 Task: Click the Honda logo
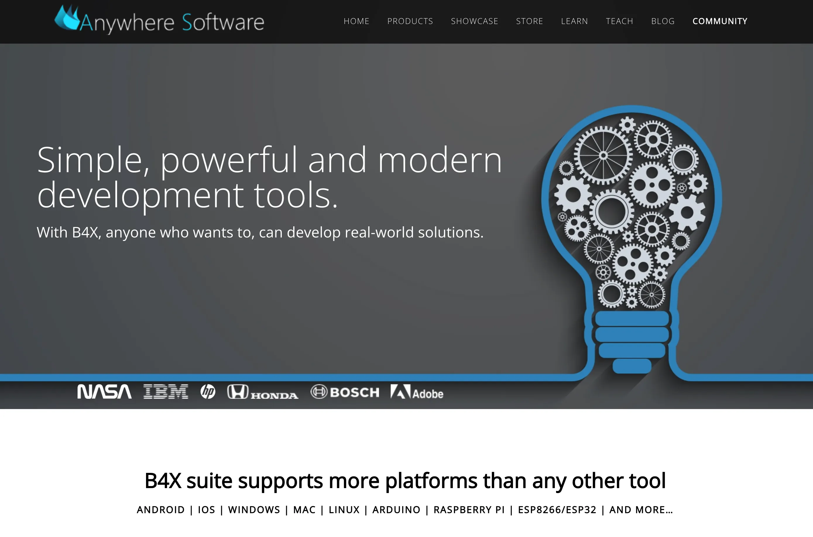click(x=263, y=392)
